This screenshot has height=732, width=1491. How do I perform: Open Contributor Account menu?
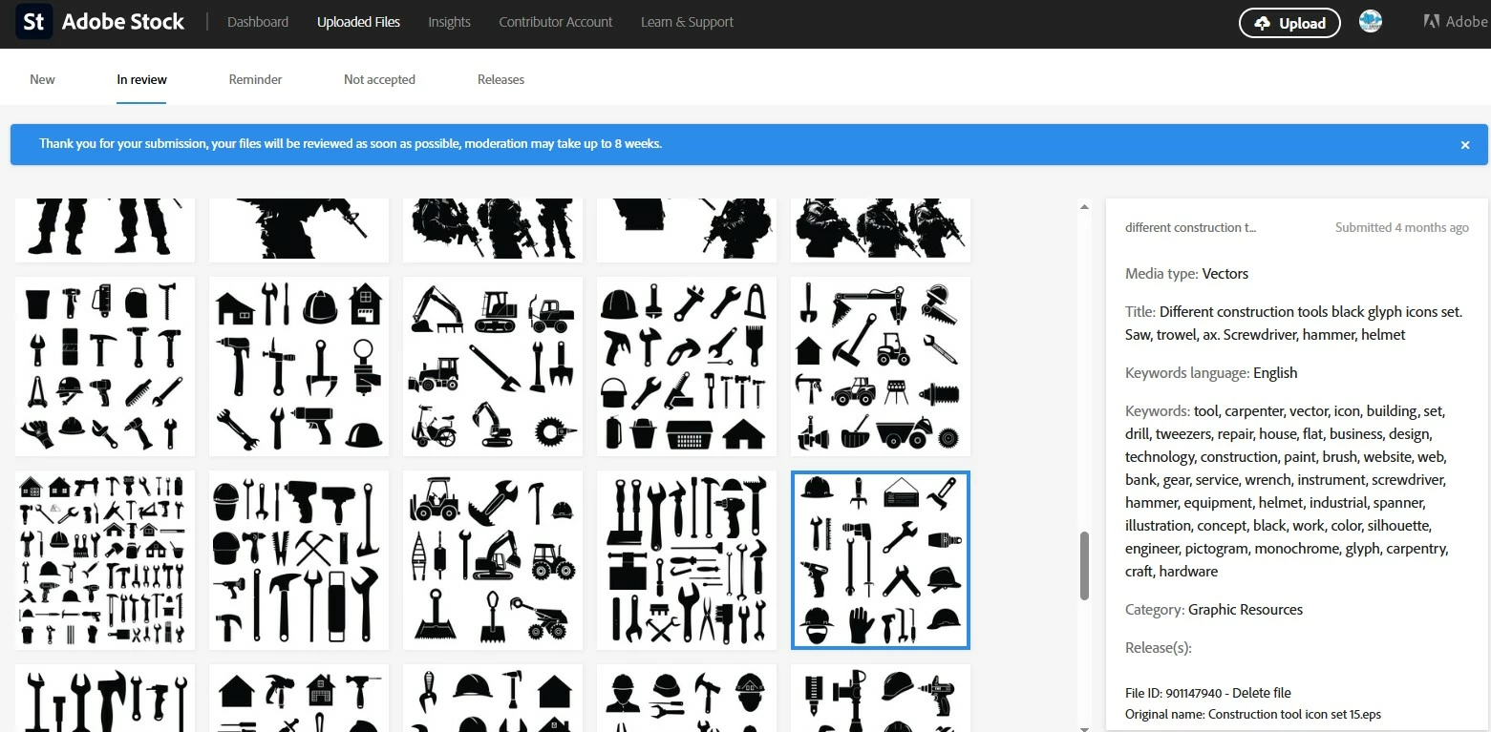click(x=556, y=22)
